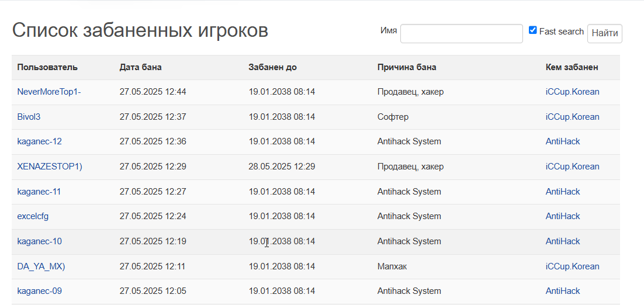Viewport: 644px width, 305px height.
Task: Click the Пользователь column header
Action: point(47,67)
